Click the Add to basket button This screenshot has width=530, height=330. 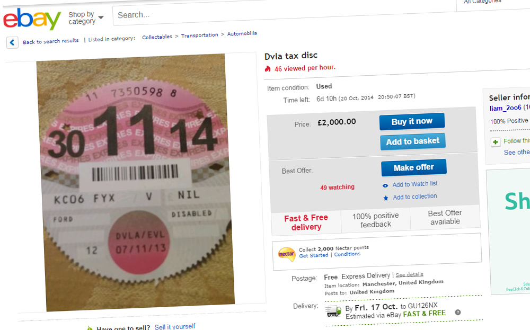tap(413, 141)
